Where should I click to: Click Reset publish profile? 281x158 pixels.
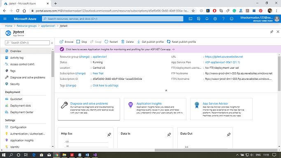[181, 42]
